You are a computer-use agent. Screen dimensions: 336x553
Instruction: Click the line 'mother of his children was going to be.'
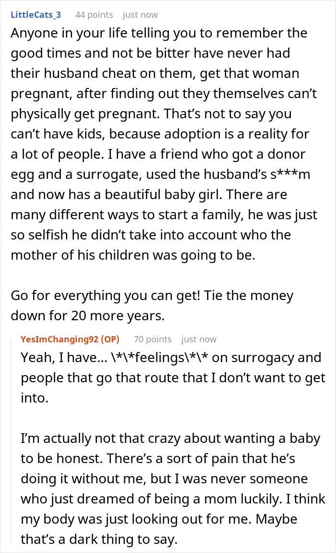click(x=133, y=255)
